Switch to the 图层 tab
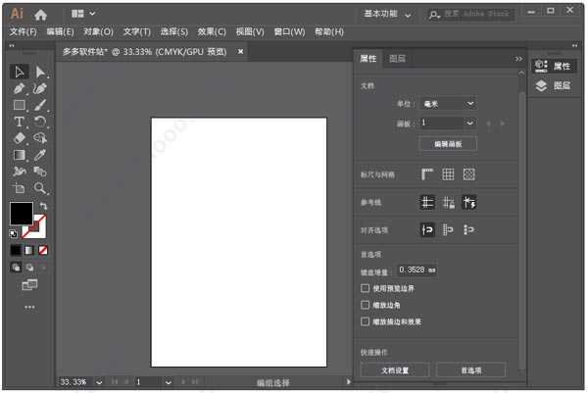Viewport: 588px width, 393px height. [397, 59]
